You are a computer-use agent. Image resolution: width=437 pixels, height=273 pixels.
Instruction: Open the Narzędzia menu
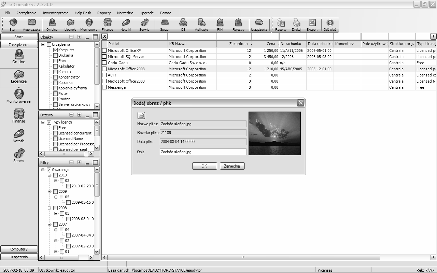point(125,13)
